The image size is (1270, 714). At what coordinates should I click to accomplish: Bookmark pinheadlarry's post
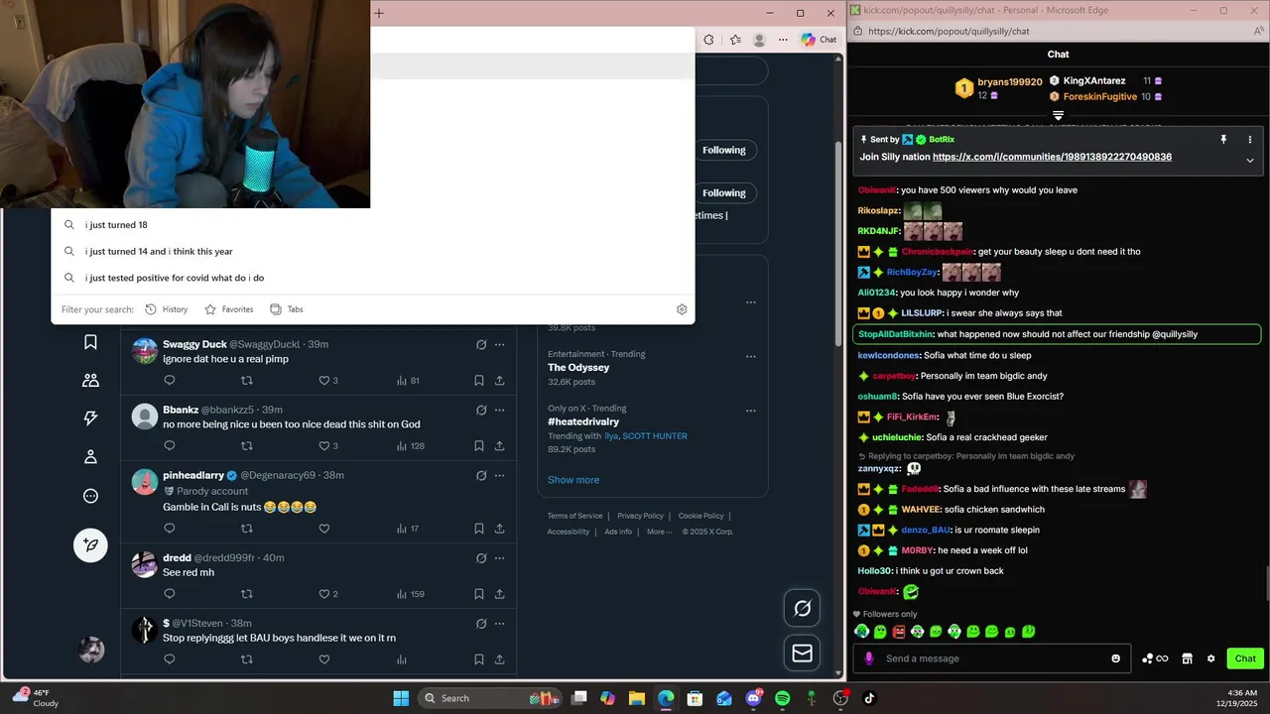[x=479, y=529]
